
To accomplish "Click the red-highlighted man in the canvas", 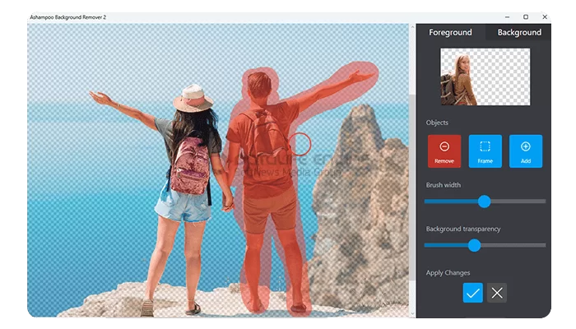I will (x=263, y=189).
